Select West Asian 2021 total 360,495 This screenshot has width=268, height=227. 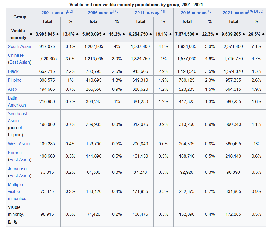pos(233,144)
